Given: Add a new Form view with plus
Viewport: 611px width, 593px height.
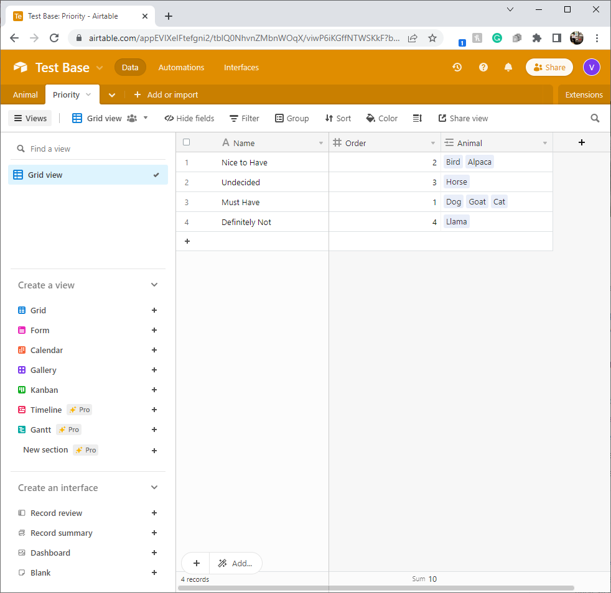Looking at the screenshot, I should [154, 330].
